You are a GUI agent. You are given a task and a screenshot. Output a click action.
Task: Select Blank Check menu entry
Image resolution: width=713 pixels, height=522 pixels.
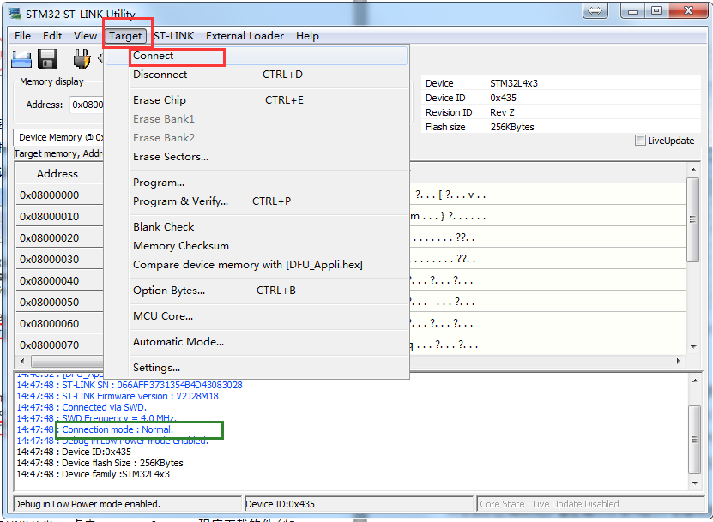pos(257,226)
